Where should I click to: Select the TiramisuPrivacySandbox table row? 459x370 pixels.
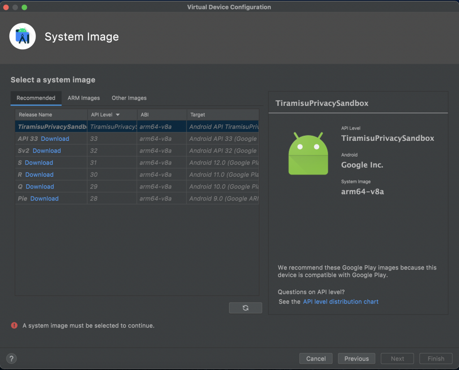pyautogui.click(x=137, y=127)
